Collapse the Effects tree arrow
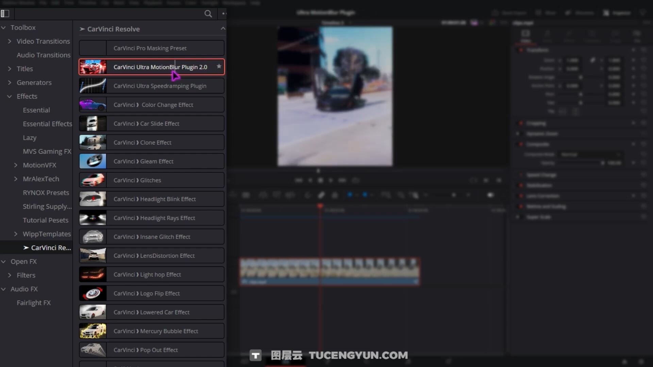Viewport: 653px width, 367px height. 10,97
